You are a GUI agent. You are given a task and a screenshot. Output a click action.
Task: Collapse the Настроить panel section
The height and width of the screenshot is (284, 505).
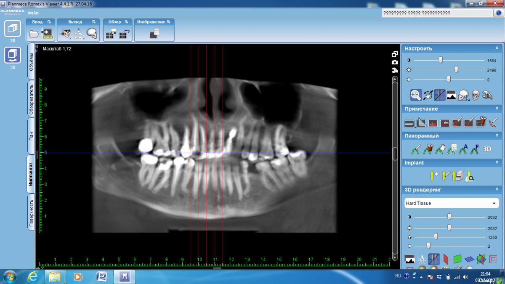(x=497, y=48)
